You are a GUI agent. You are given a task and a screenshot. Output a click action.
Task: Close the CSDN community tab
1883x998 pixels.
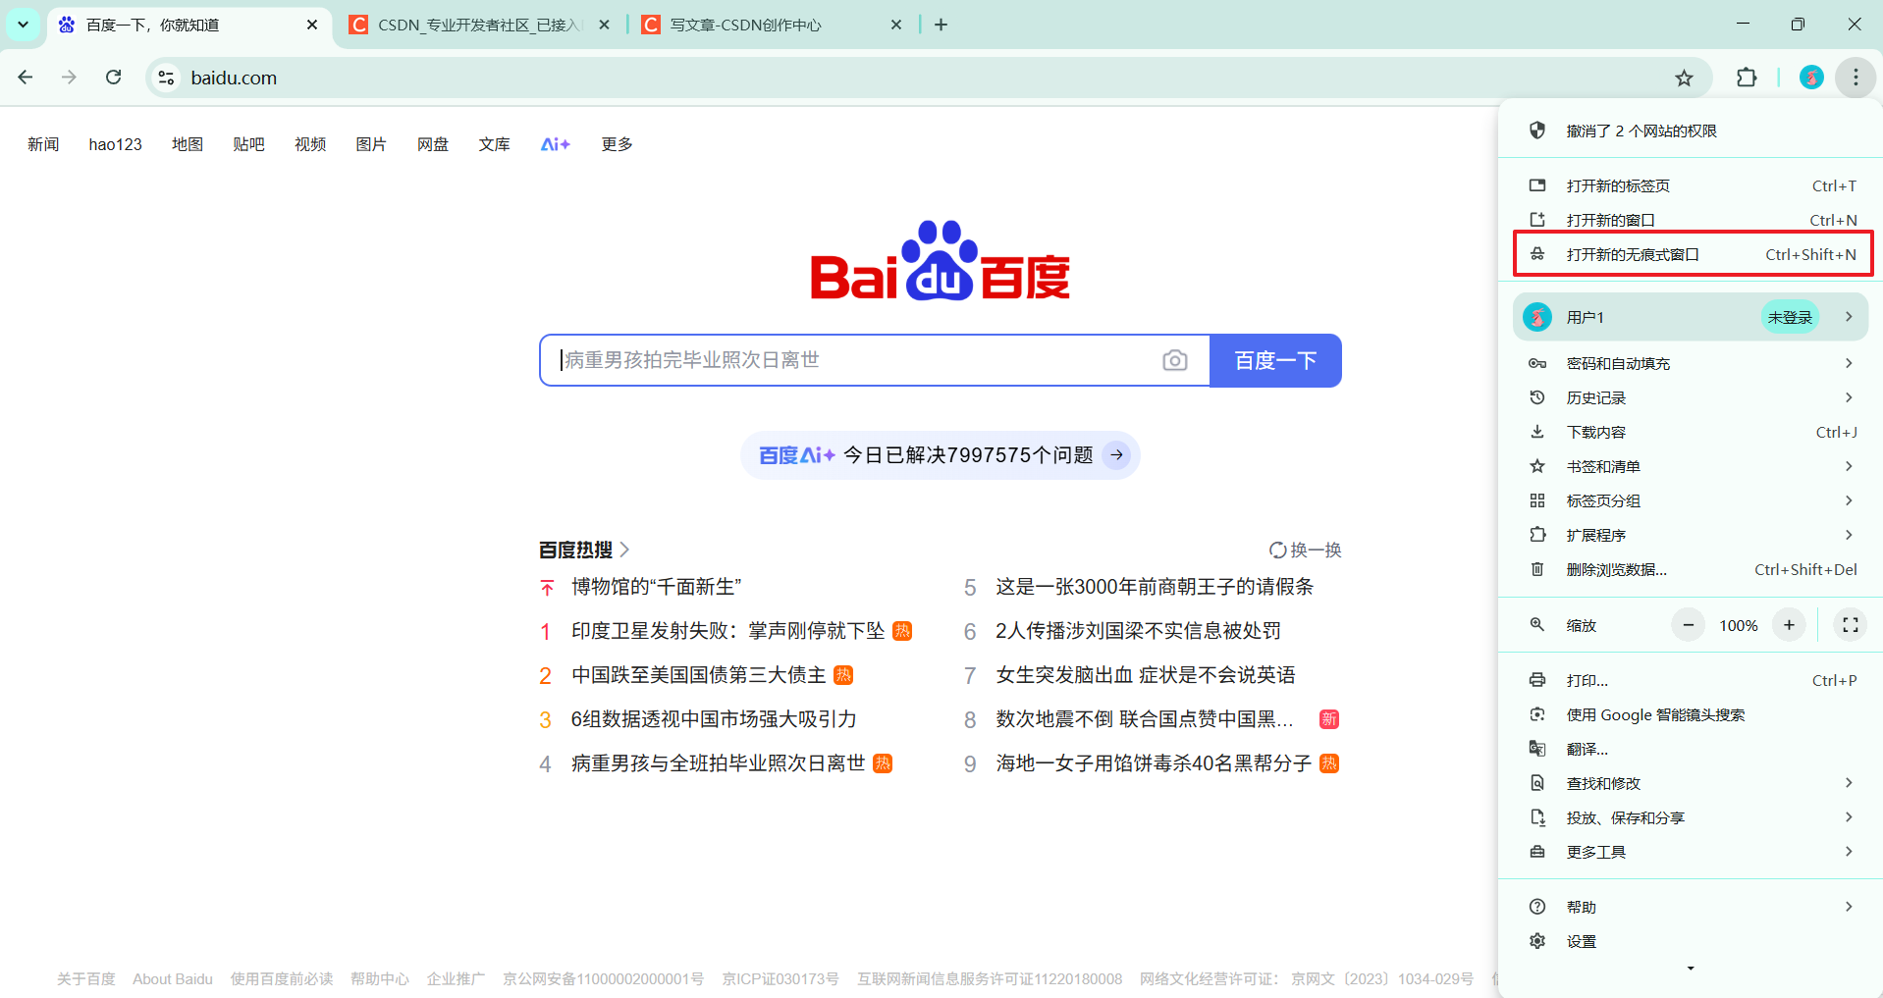(604, 25)
